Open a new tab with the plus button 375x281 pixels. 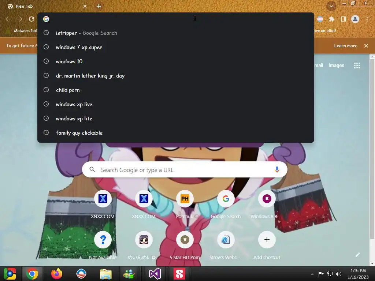(99, 6)
